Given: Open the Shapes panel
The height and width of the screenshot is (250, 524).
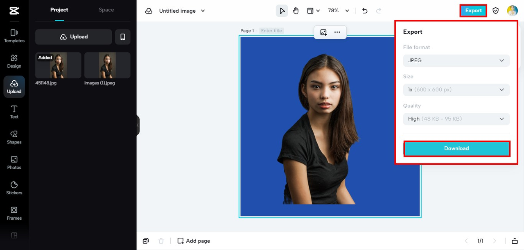Looking at the screenshot, I should 14,137.
